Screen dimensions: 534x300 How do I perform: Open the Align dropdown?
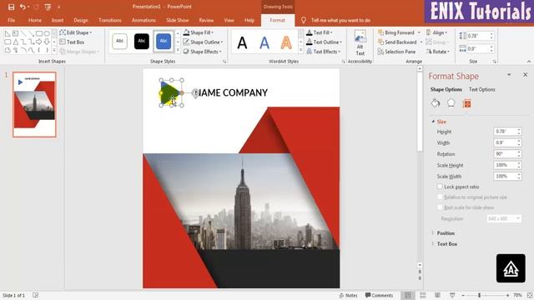(436, 32)
